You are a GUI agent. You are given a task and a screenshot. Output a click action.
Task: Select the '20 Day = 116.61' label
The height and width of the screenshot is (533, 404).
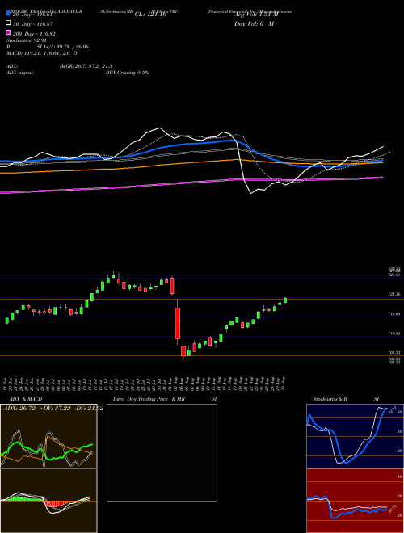click(x=32, y=15)
